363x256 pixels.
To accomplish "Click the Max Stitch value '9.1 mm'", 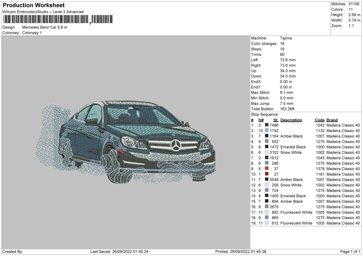I will pyautogui.click(x=287, y=93).
